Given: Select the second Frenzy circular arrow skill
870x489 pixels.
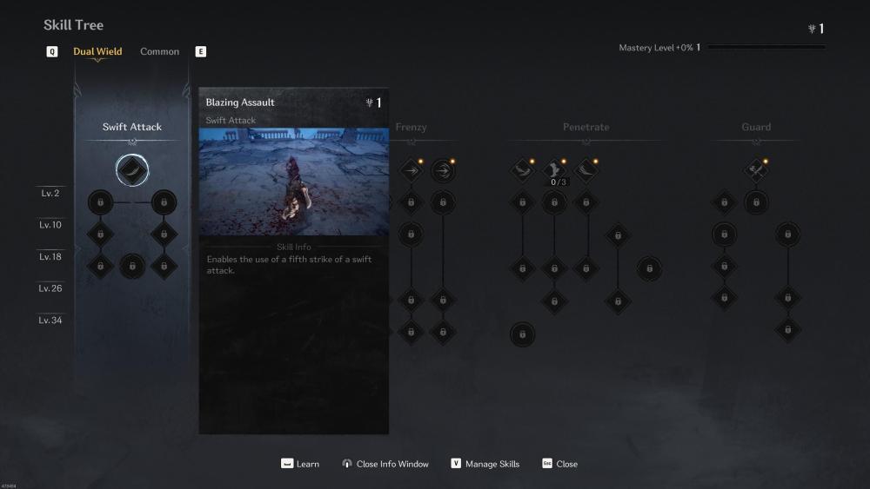Looking at the screenshot, I should (443, 170).
